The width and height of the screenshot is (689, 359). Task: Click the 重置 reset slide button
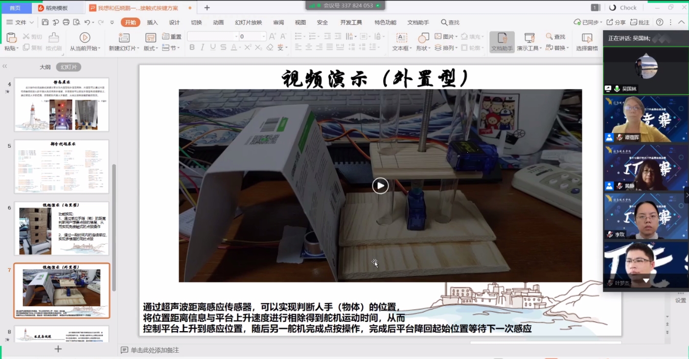(172, 37)
